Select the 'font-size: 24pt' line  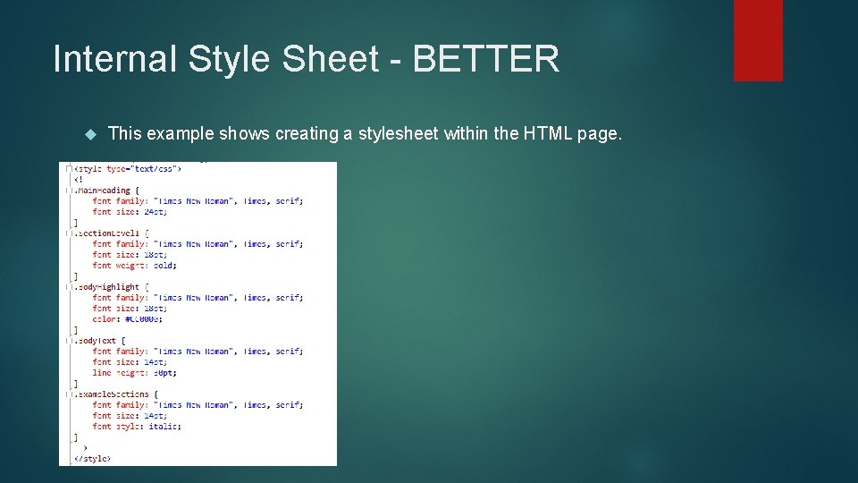click(130, 212)
